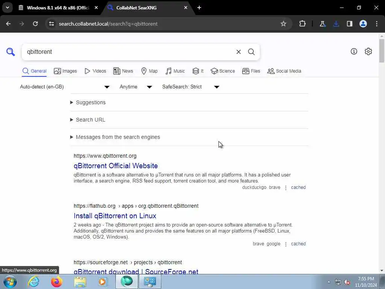Open qBittorrent download SourceForge.net result
385x289 pixels.
pos(136,271)
